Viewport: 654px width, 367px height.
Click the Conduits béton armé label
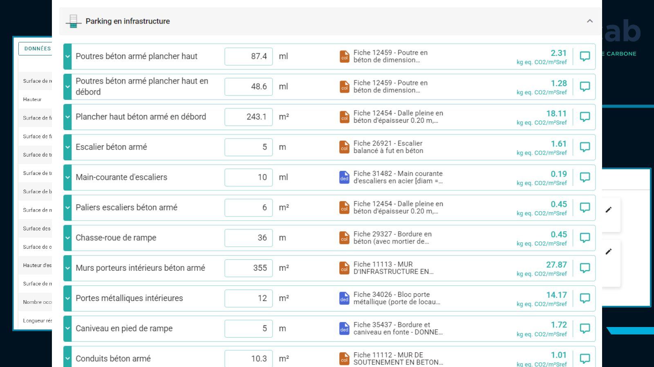[x=113, y=358]
